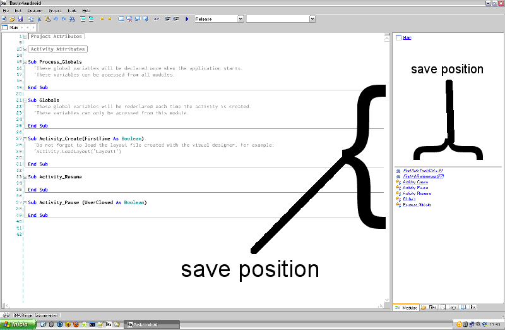Collapse the Sub Globals block
Image resolution: width=505 pixels, height=330 pixels.
[25, 101]
